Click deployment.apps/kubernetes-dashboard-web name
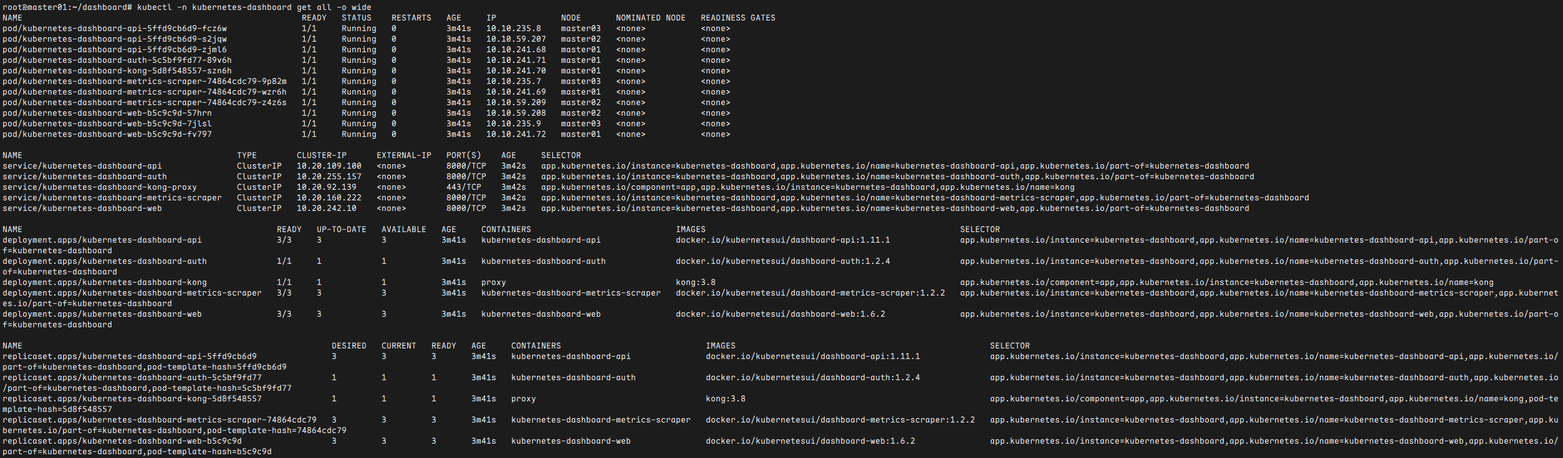This screenshot has width=1563, height=458. (x=102, y=314)
